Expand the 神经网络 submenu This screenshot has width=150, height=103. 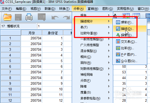[92, 75]
